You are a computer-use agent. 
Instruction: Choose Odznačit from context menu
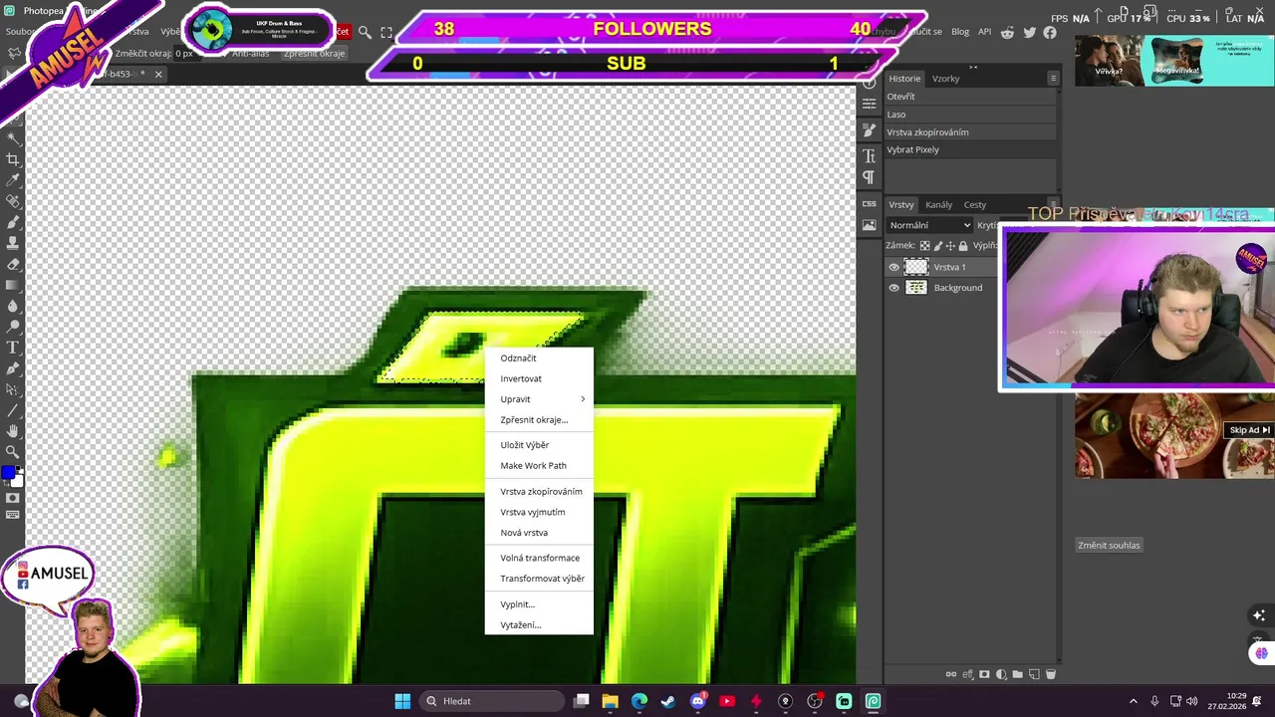[x=539, y=358]
